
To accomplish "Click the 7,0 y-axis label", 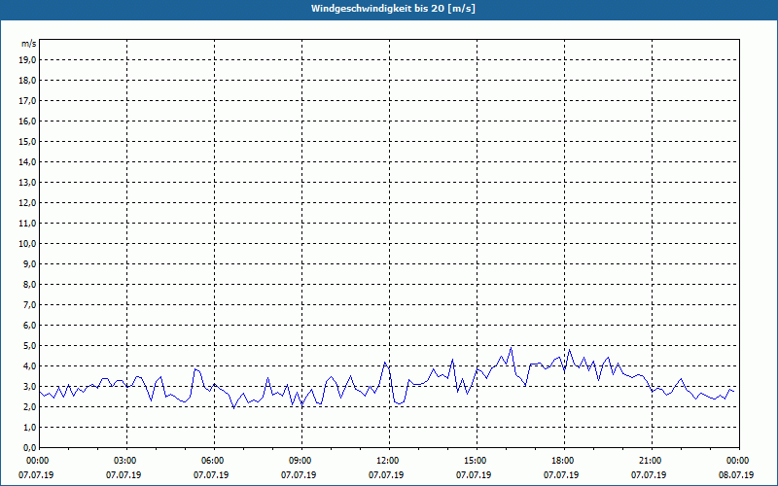I will (30, 305).
